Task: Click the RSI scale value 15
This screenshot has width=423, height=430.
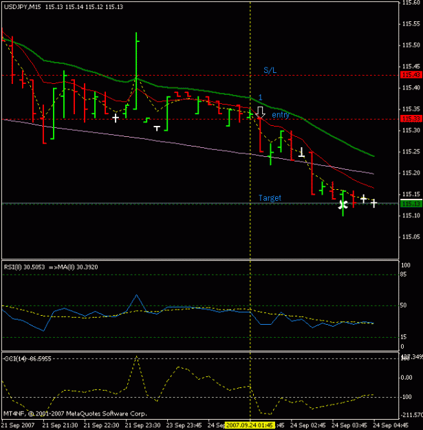Action: 404,337
